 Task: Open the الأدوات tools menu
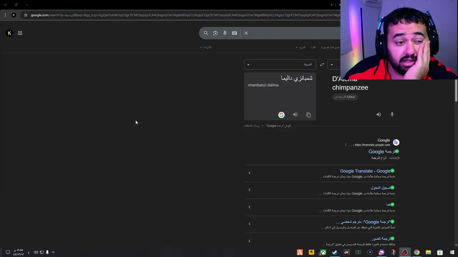click(206, 47)
